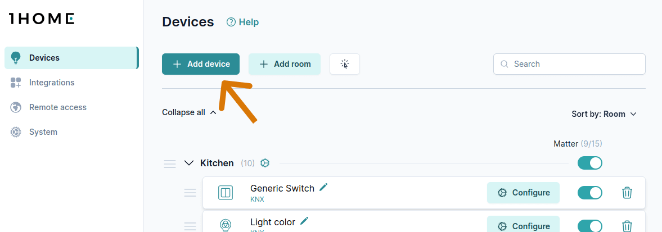662x232 pixels.
Task: Configure the Generic Switch device
Action: tap(523, 193)
